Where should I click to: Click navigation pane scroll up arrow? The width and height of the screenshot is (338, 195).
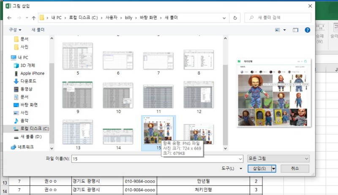click(x=52, y=38)
